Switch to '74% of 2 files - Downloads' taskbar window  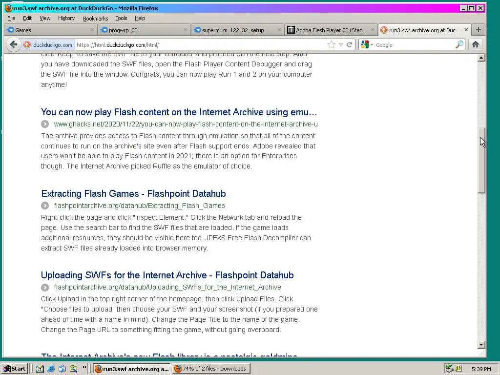(x=211, y=369)
